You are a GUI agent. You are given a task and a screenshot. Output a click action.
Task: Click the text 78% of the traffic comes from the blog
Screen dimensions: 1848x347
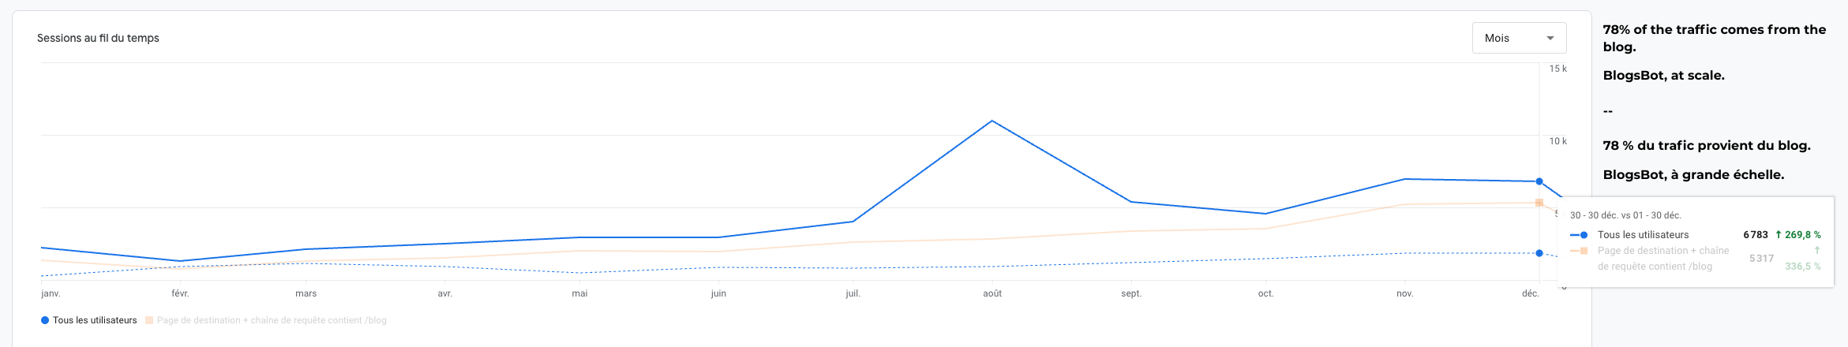1714,38
